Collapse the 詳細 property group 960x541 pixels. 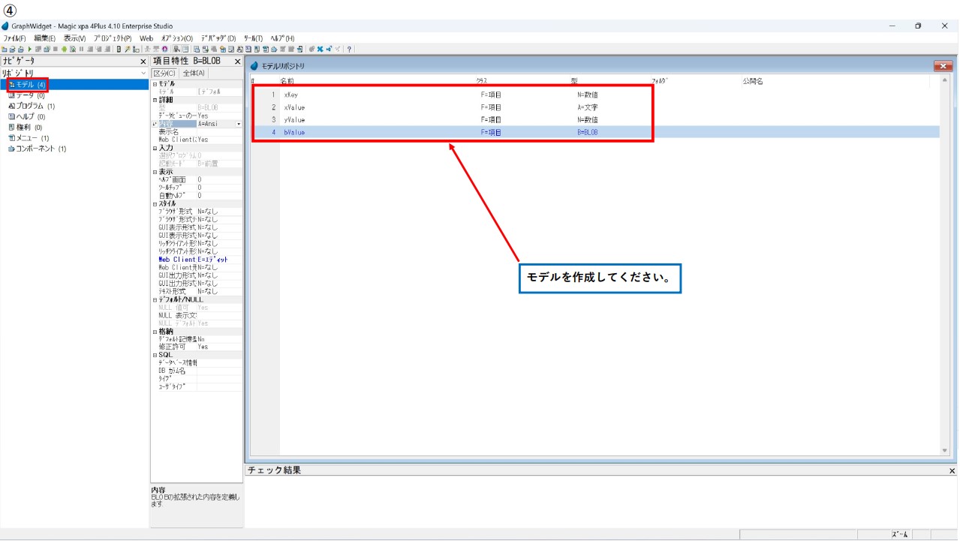(x=155, y=100)
